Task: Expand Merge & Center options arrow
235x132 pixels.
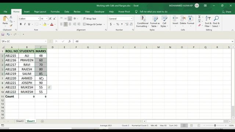Action: [104, 25]
